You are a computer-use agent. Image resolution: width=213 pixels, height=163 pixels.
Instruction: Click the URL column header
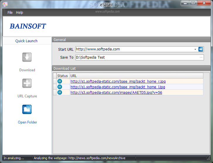[x=136, y=76]
